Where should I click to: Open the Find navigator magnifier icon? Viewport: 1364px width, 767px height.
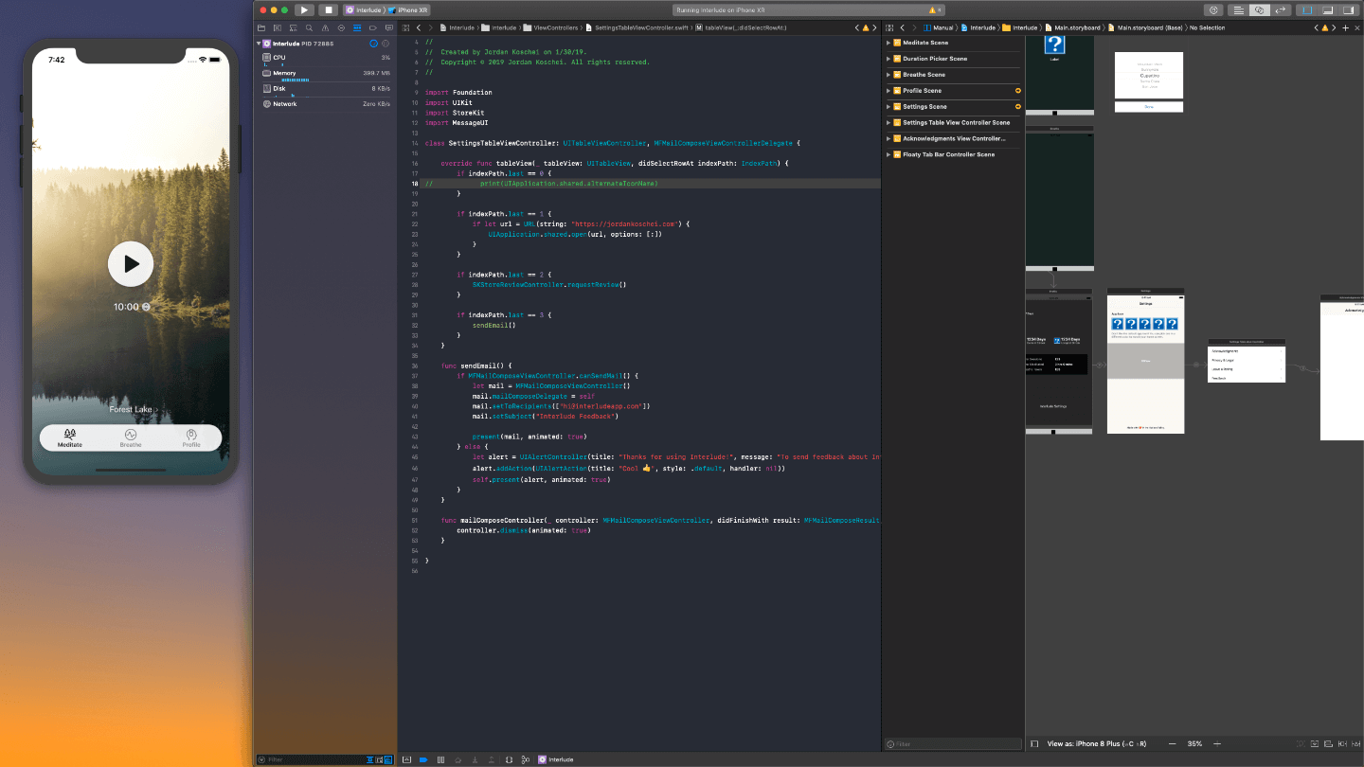(x=309, y=28)
